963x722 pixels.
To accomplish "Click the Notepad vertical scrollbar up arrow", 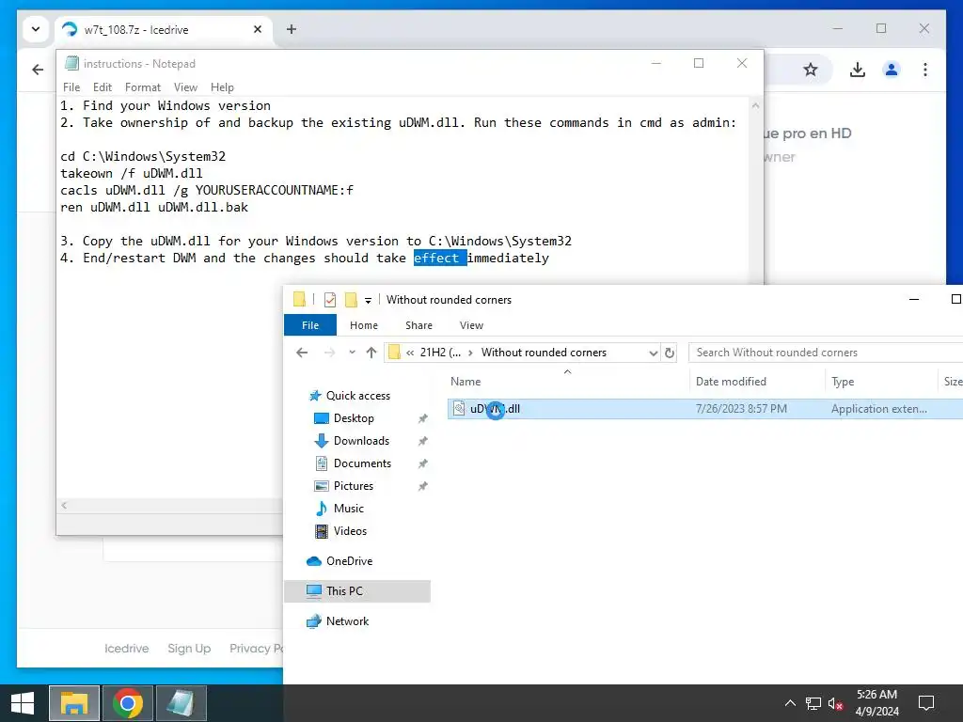I will [x=755, y=105].
